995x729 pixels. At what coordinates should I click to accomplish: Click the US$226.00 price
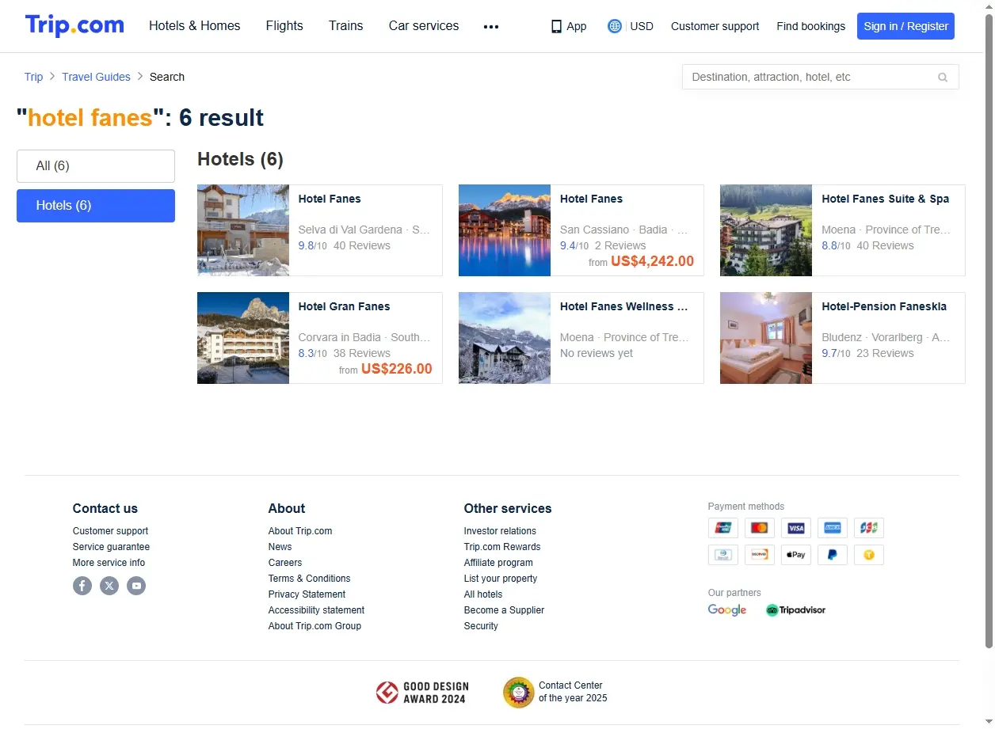pyautogui.click(x=397, y=369)
